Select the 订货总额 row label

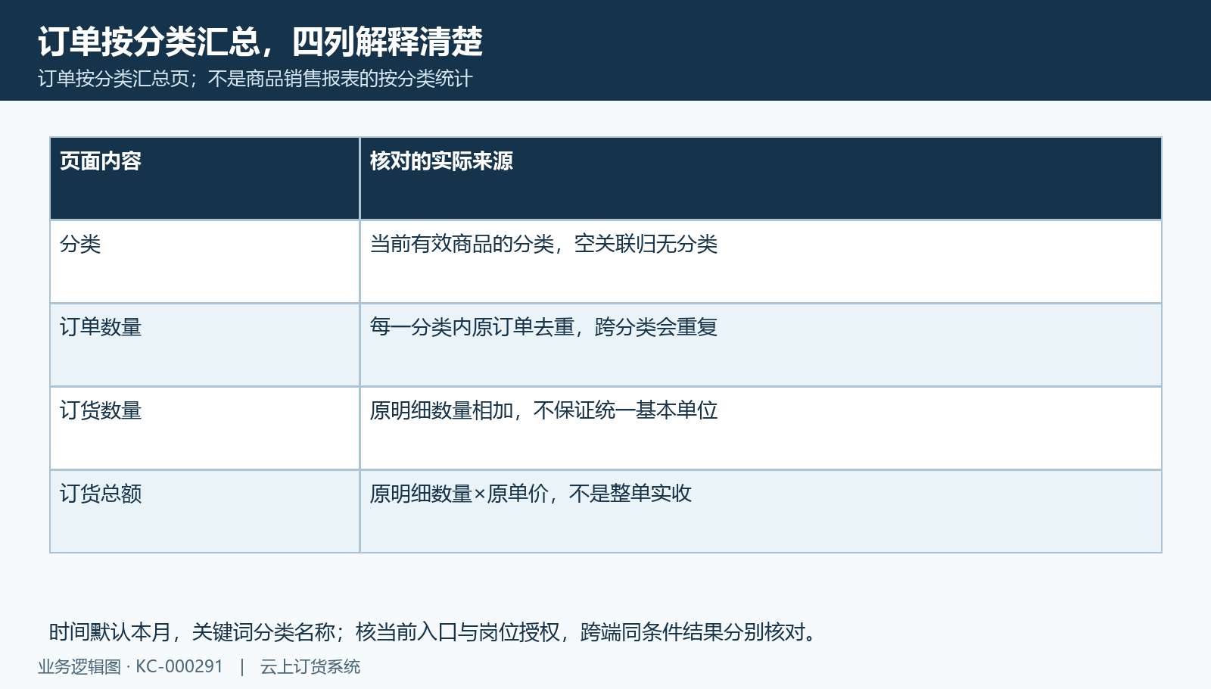click(x=204, y=512)
